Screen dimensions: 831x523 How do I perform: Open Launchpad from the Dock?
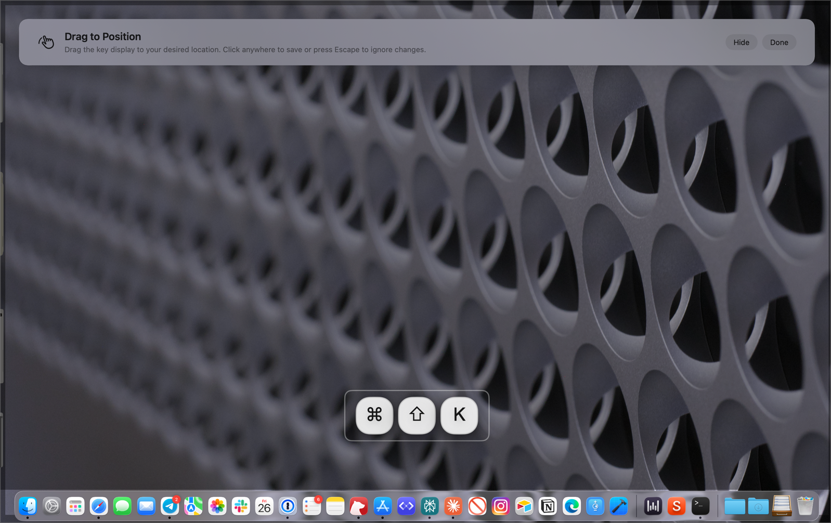[x=75, y=506]
